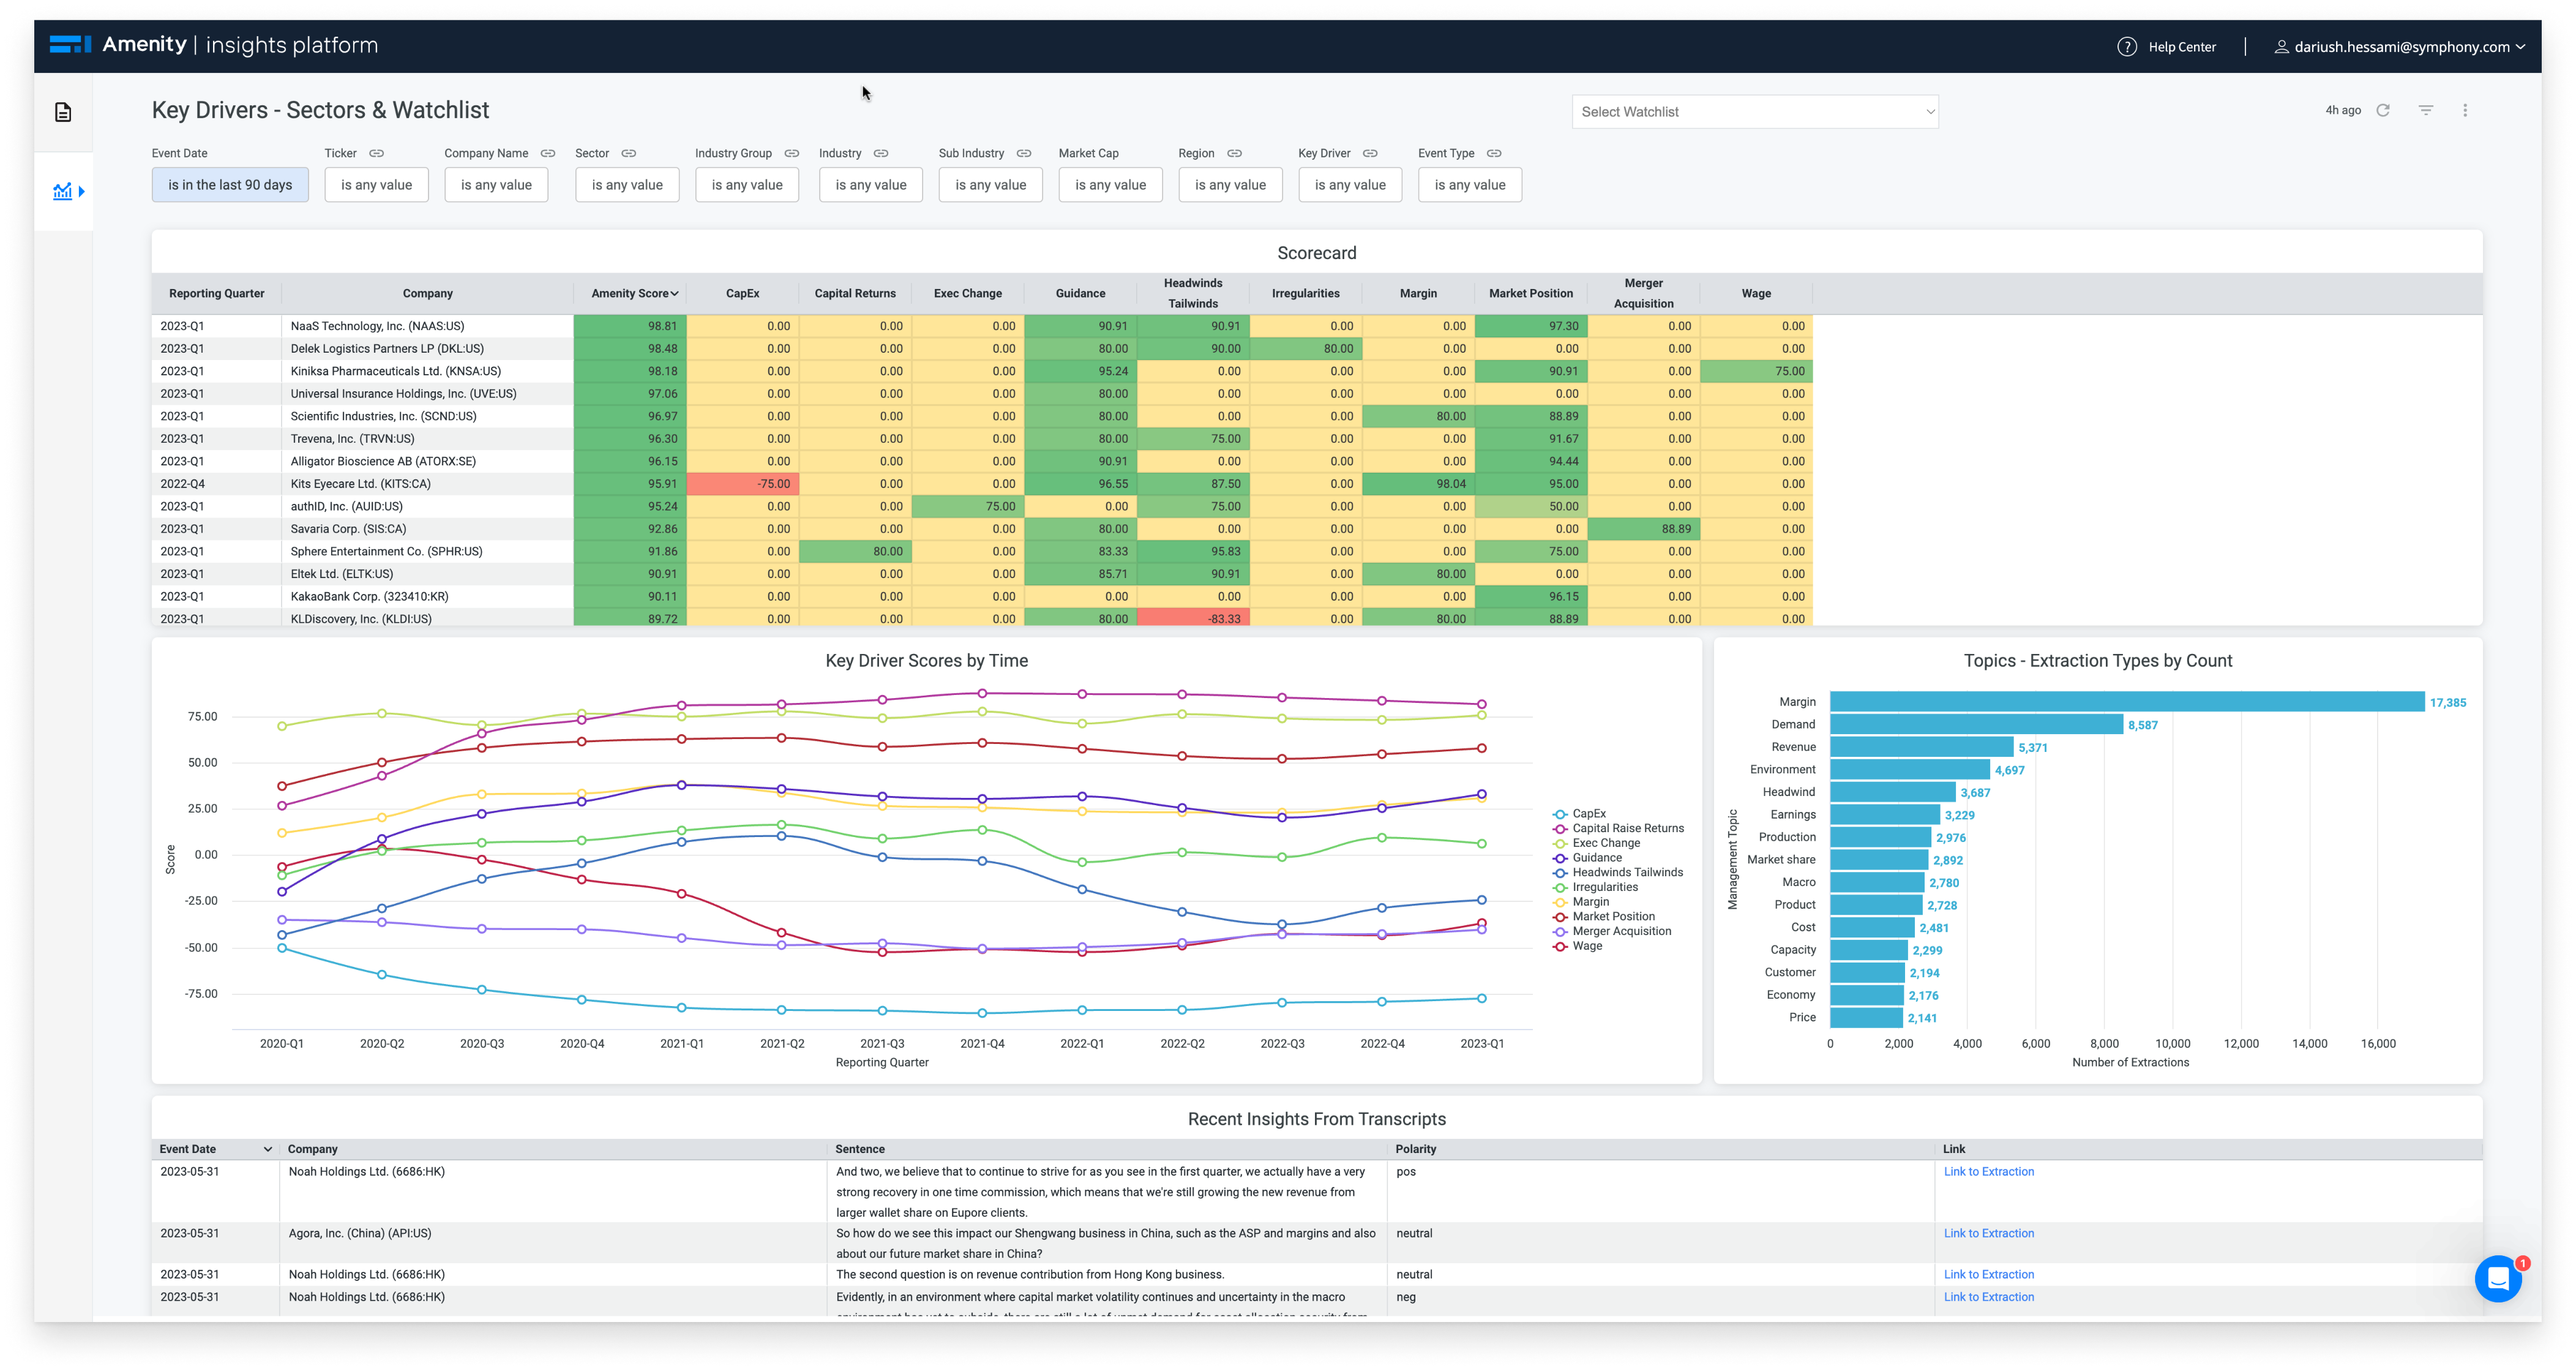Sort by the Amenity Score column header

[x=635, y=293]
